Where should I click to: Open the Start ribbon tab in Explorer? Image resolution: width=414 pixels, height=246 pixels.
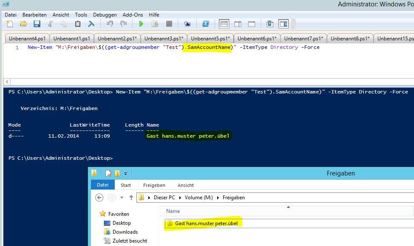point(126,185)
